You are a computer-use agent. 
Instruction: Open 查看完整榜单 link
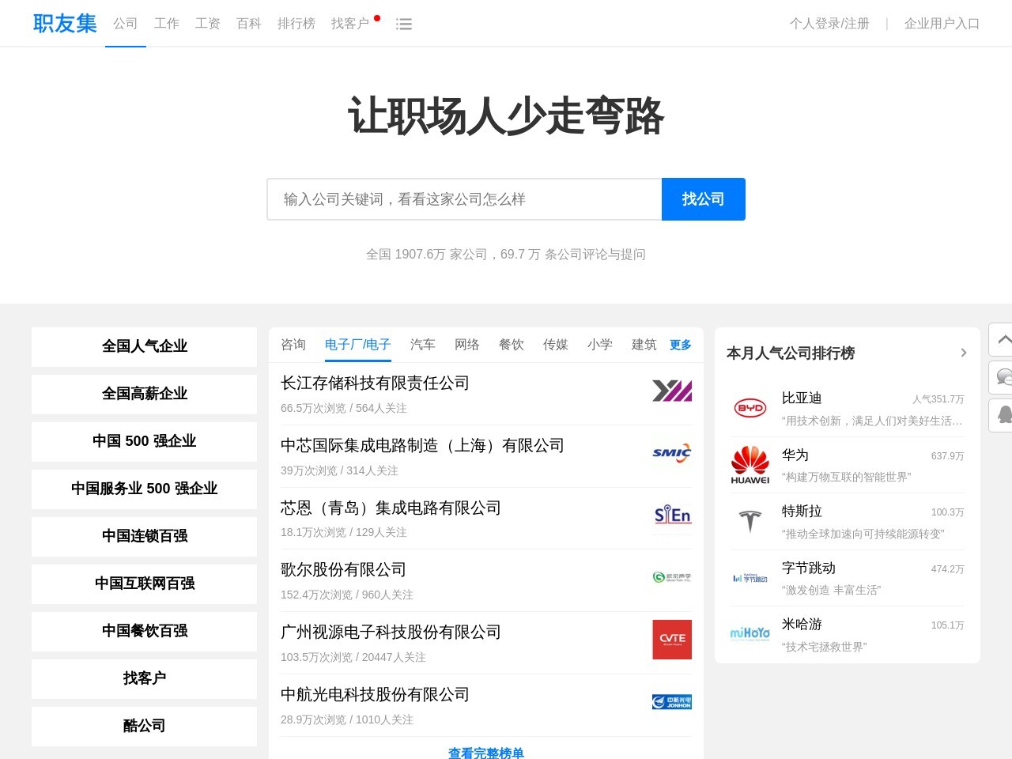tap(485, 753)
